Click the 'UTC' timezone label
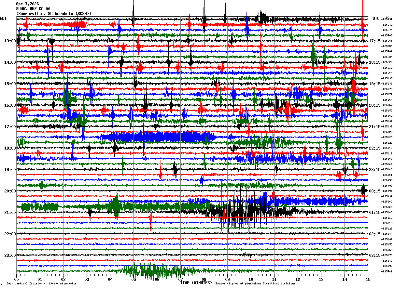This screenshot has width=394, height=288. pos(376,19)
